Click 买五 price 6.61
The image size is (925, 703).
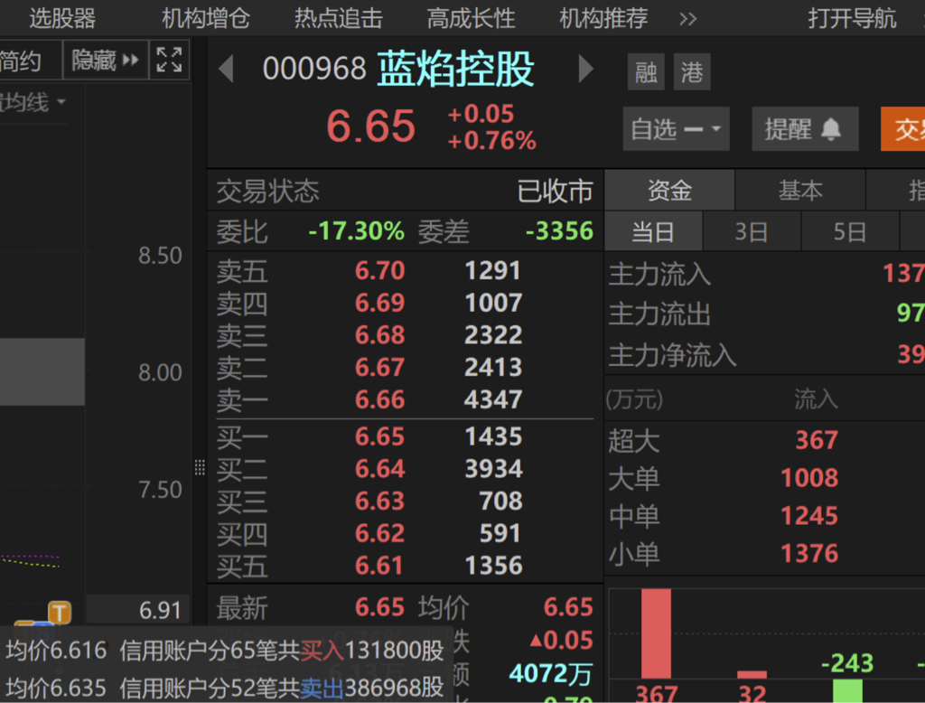click(x=380, y=566)
